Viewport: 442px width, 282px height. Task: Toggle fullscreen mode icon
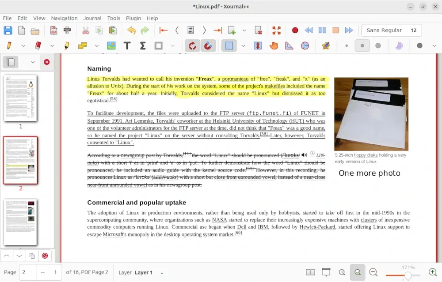click(277, 30)
